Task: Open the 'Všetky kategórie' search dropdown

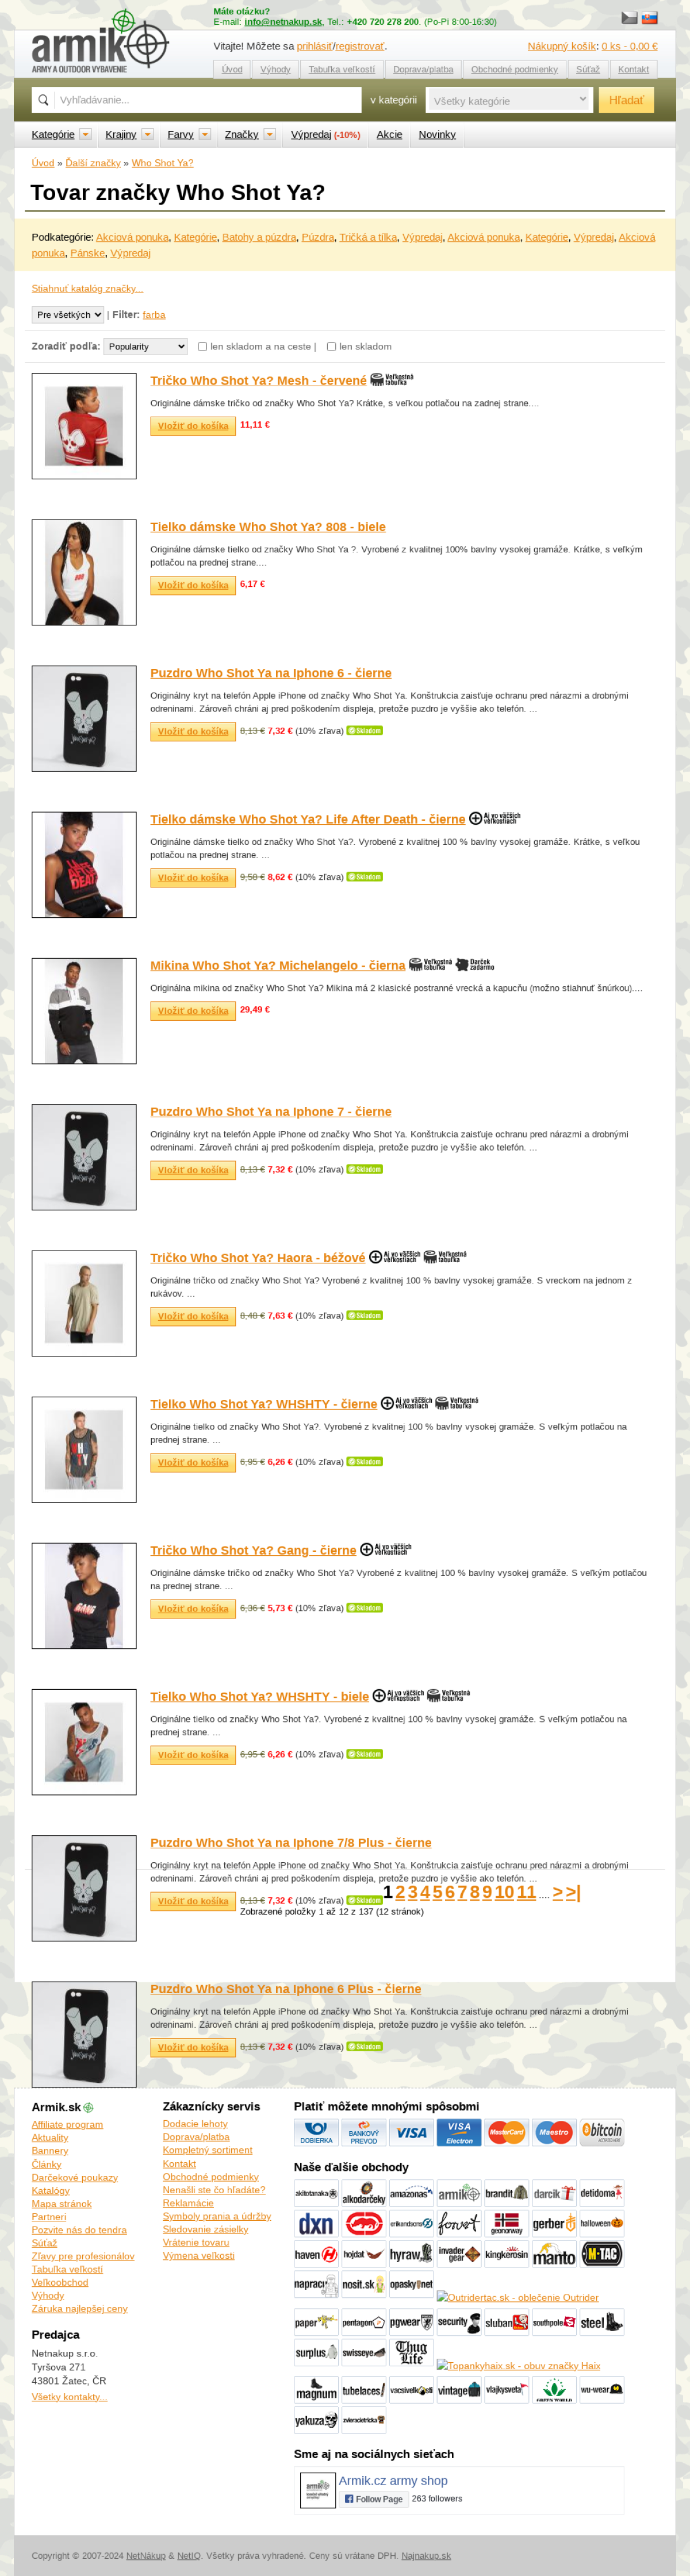Action: coord(510,100)
